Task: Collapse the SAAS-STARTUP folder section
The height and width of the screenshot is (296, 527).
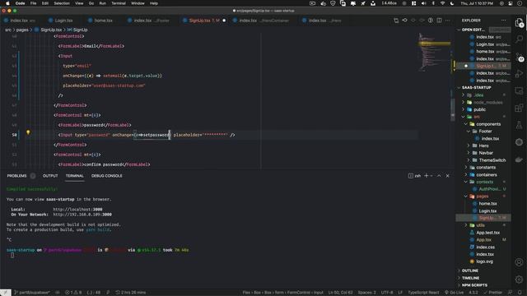Action: point(476,88)
